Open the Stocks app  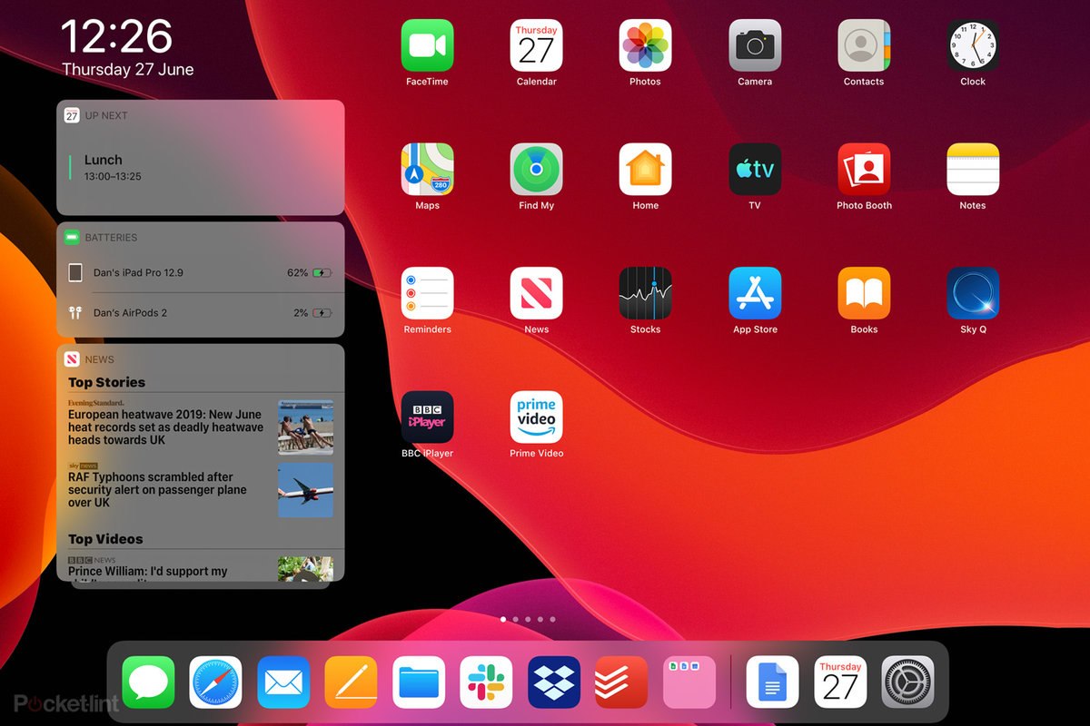click(x=645, y=293)
